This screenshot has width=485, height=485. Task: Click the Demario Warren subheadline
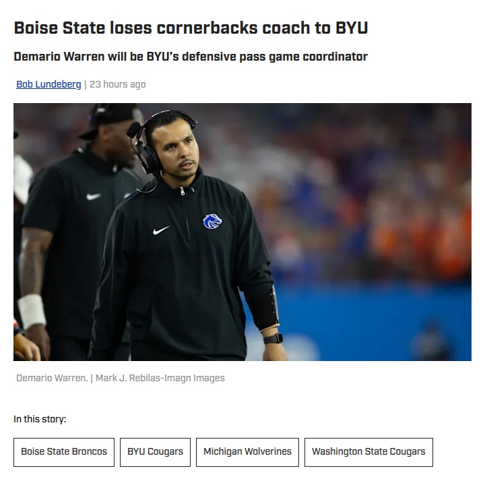(191, 57)
